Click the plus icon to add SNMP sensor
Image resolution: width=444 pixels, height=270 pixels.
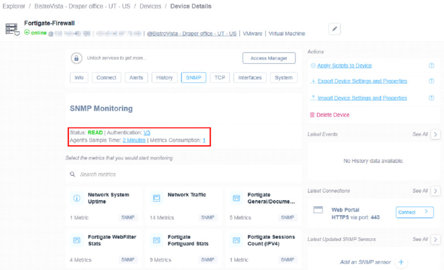tap(401, 262)
